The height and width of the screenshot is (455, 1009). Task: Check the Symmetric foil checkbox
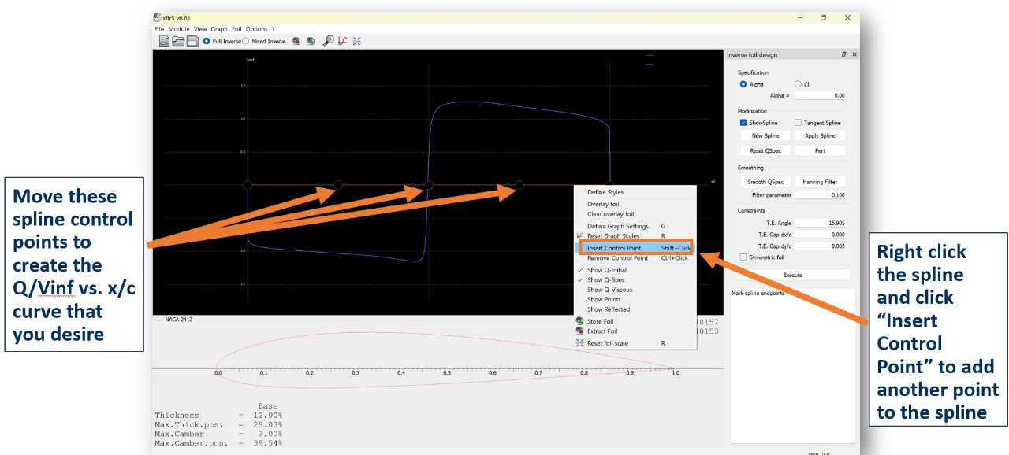point(743,257)
